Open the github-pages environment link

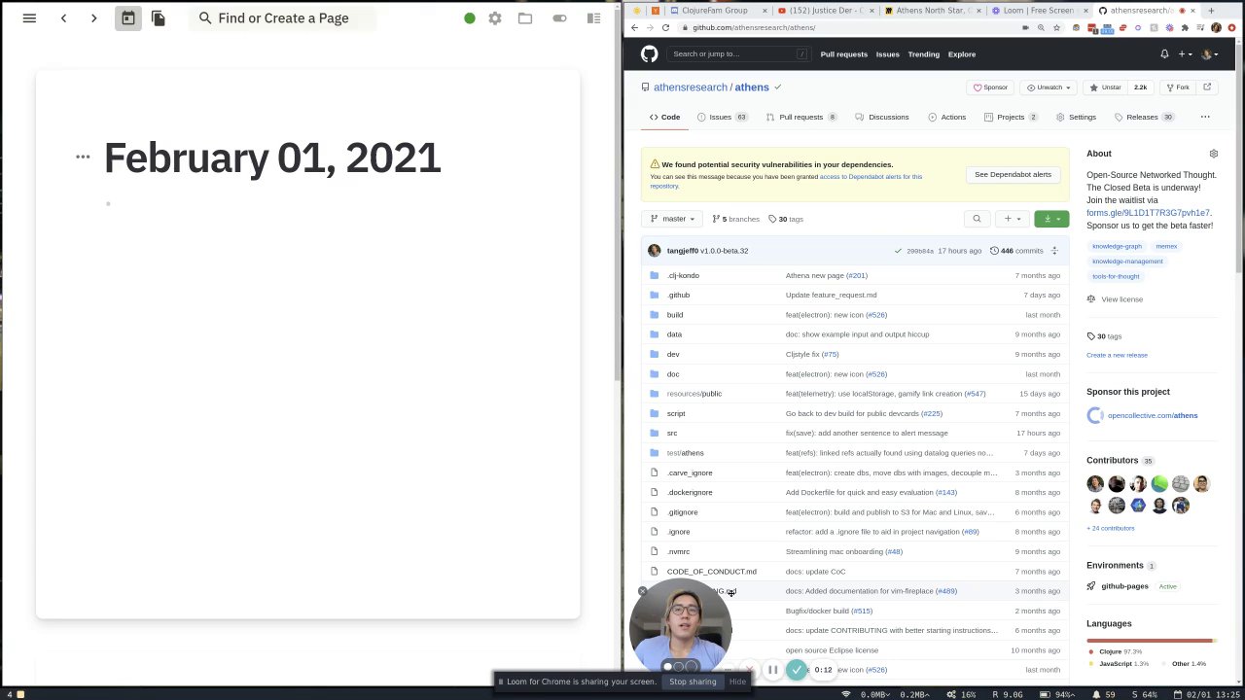(x=1124, y=586)
